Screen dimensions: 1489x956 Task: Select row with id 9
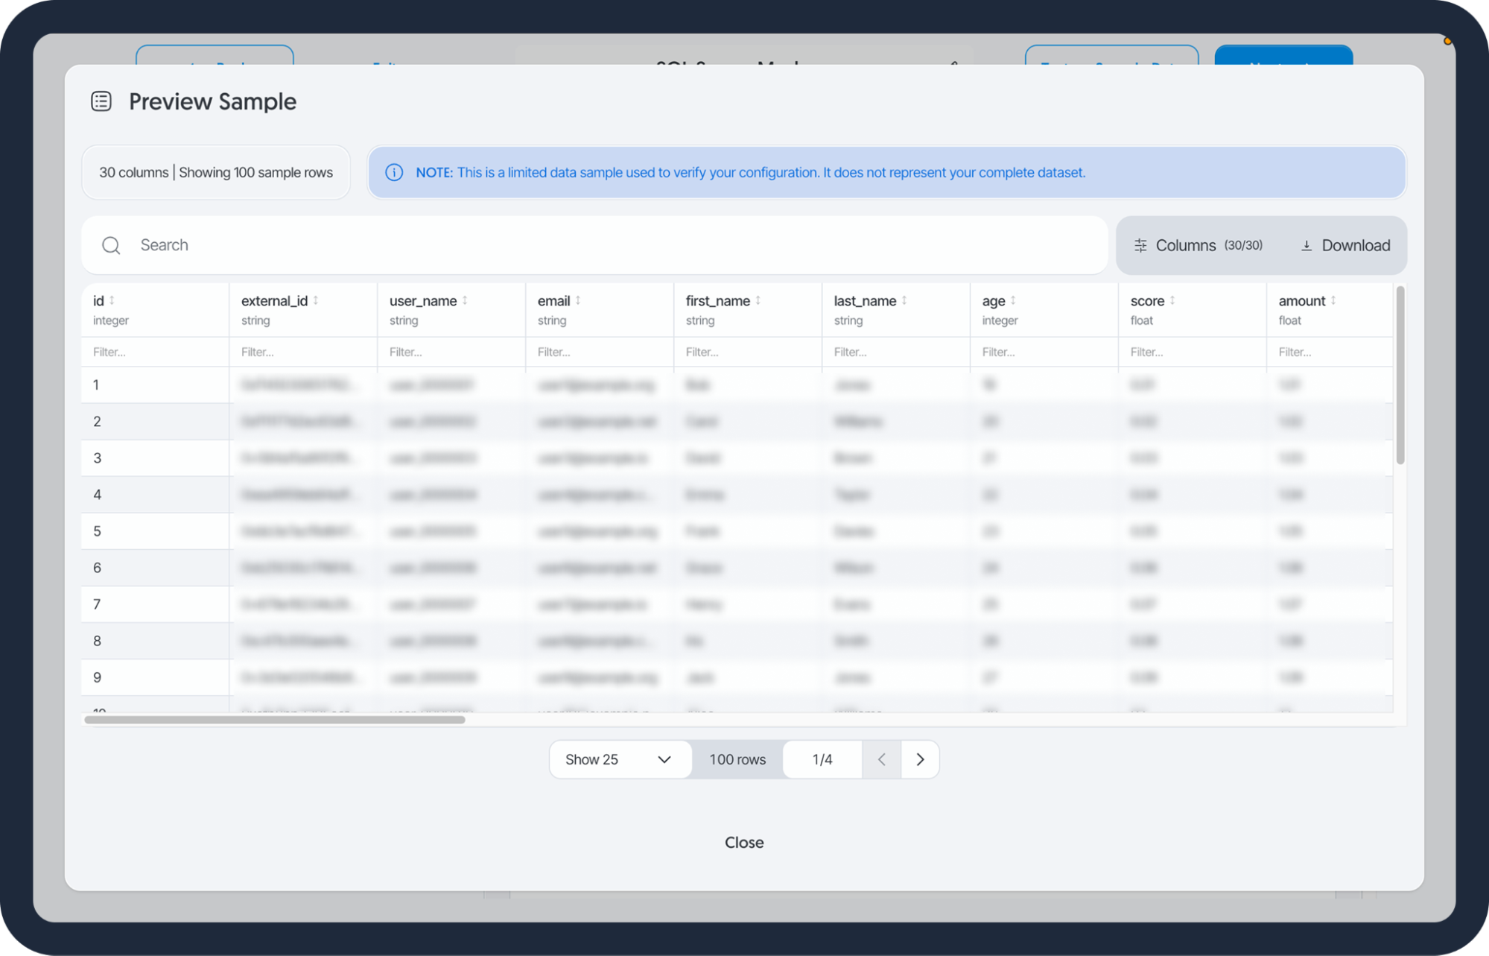(x=737, y=677)
